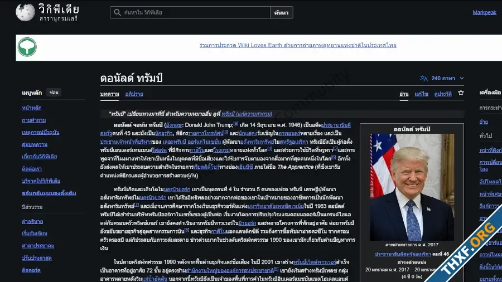Click the นักธุรกิจ link in article
Screen dimensions: 502x282
coord(163,133)
